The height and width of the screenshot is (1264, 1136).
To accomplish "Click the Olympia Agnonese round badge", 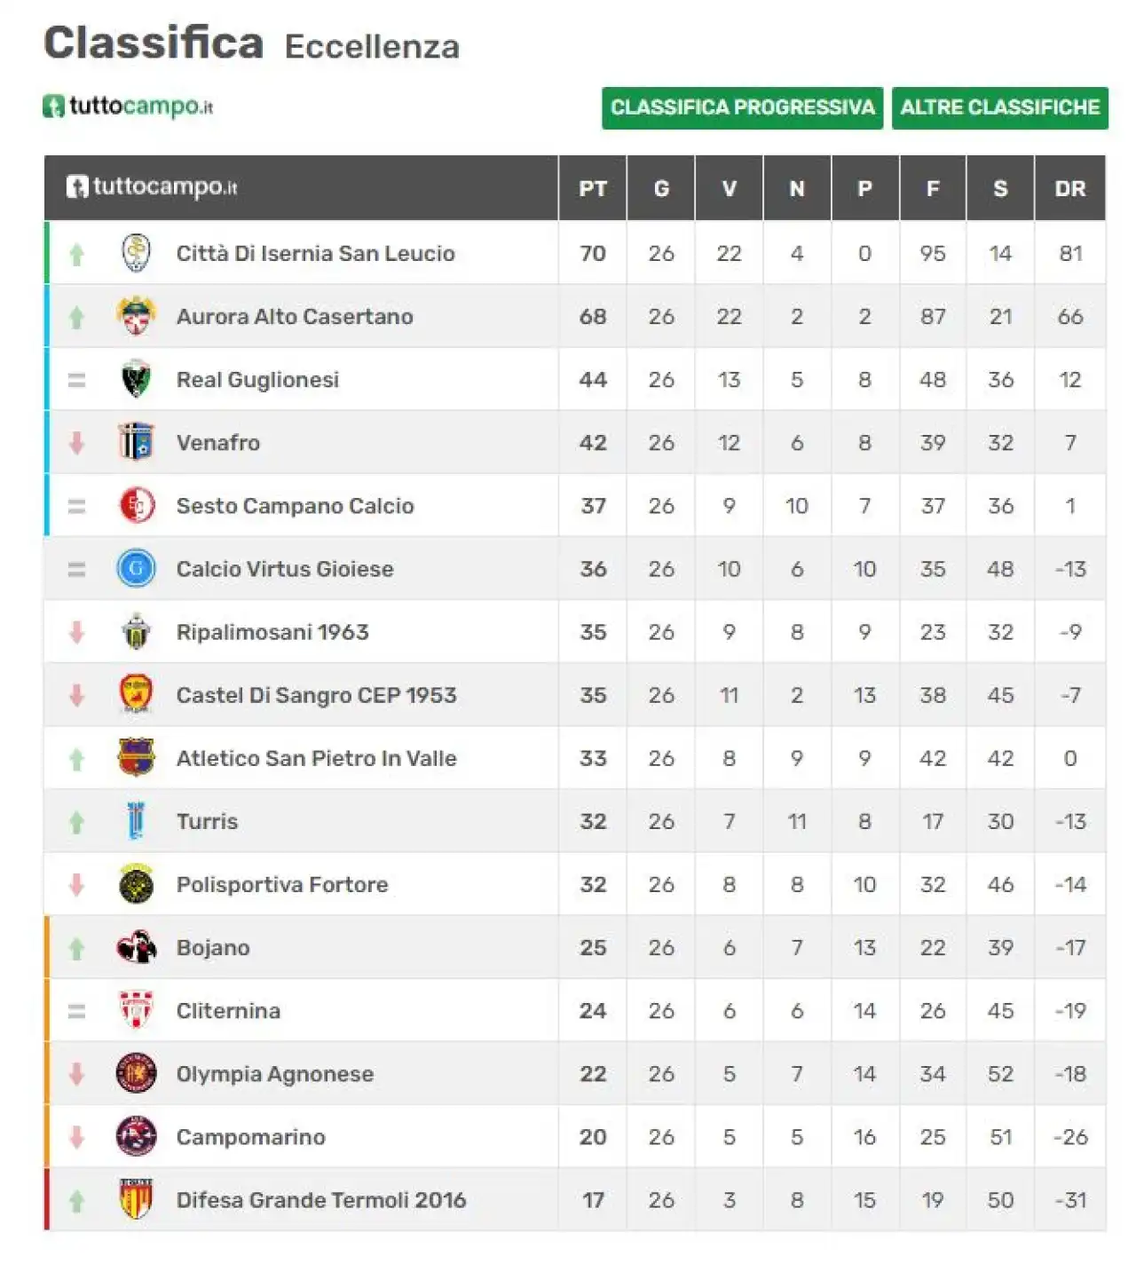I will click(x=136, y=1073).
